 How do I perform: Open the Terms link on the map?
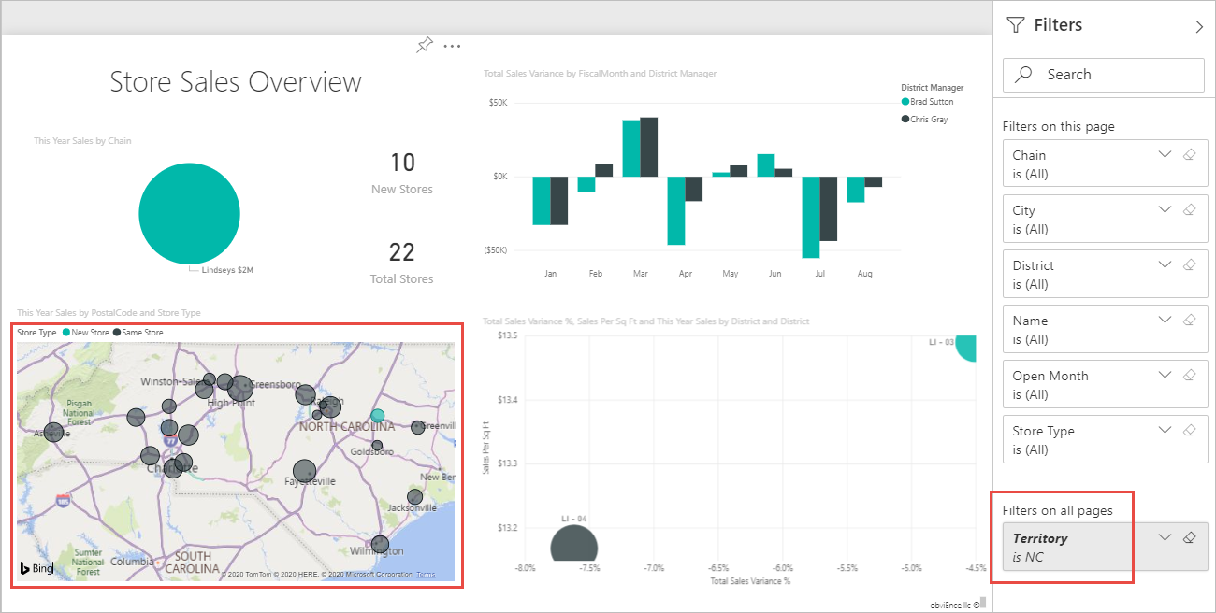coord(427,575)
